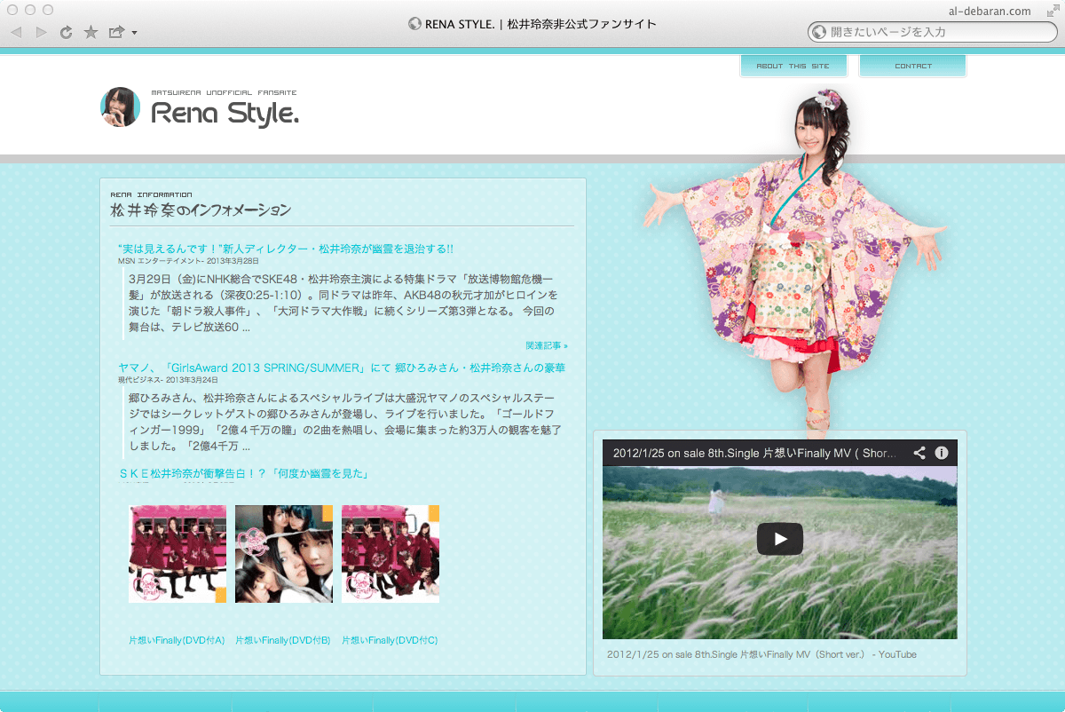1065x712 pixels.
Task: Open the GirlsAward 2013 SPRING/SUMMER article headline
Action: pos(342,368)
